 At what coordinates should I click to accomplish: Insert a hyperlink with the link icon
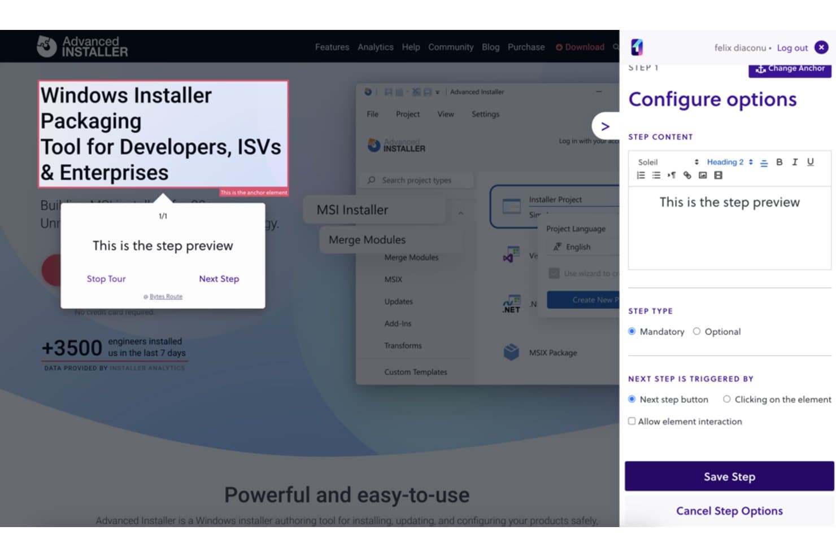(687, 176)
